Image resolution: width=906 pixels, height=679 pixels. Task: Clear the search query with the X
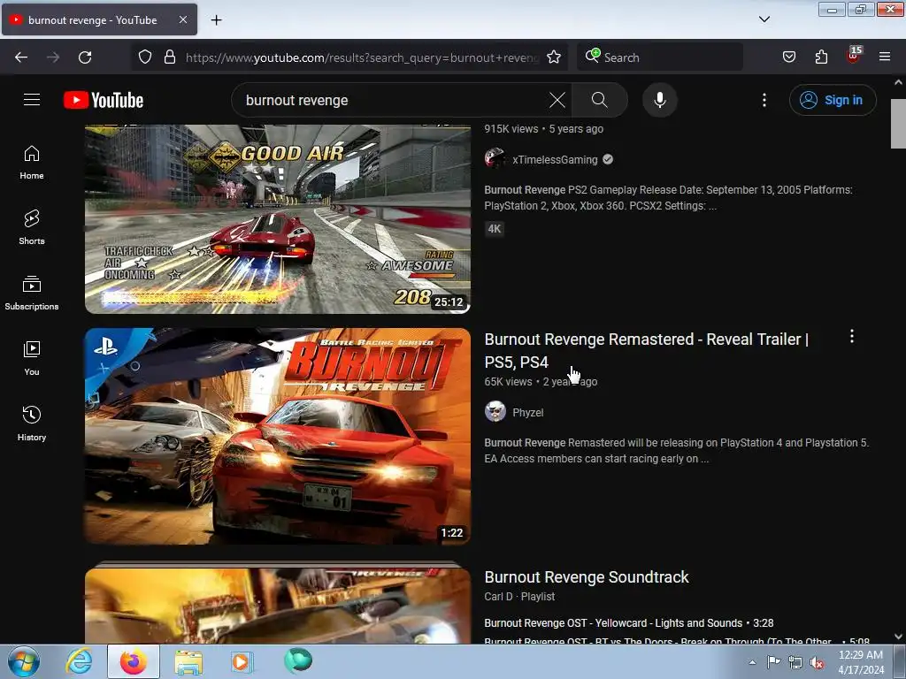point(557,100)
